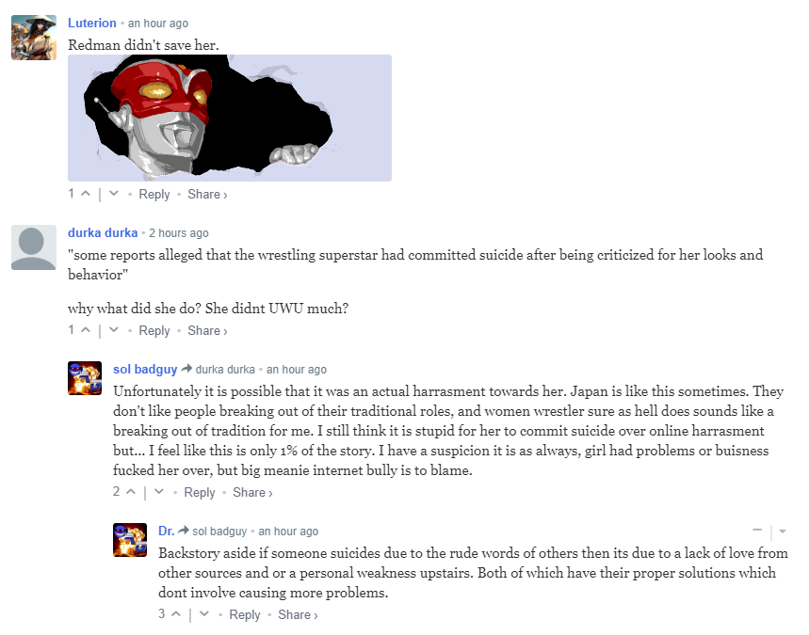Downvote durka durka's comment
Image resolution: width=809 pixels, height=635 pixels.
[x=114, y=330]
